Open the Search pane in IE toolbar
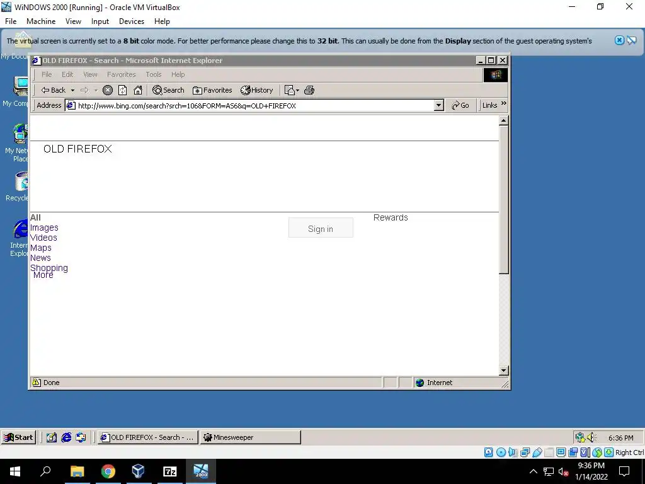This screenshot has width=645, height=484. 168,90
